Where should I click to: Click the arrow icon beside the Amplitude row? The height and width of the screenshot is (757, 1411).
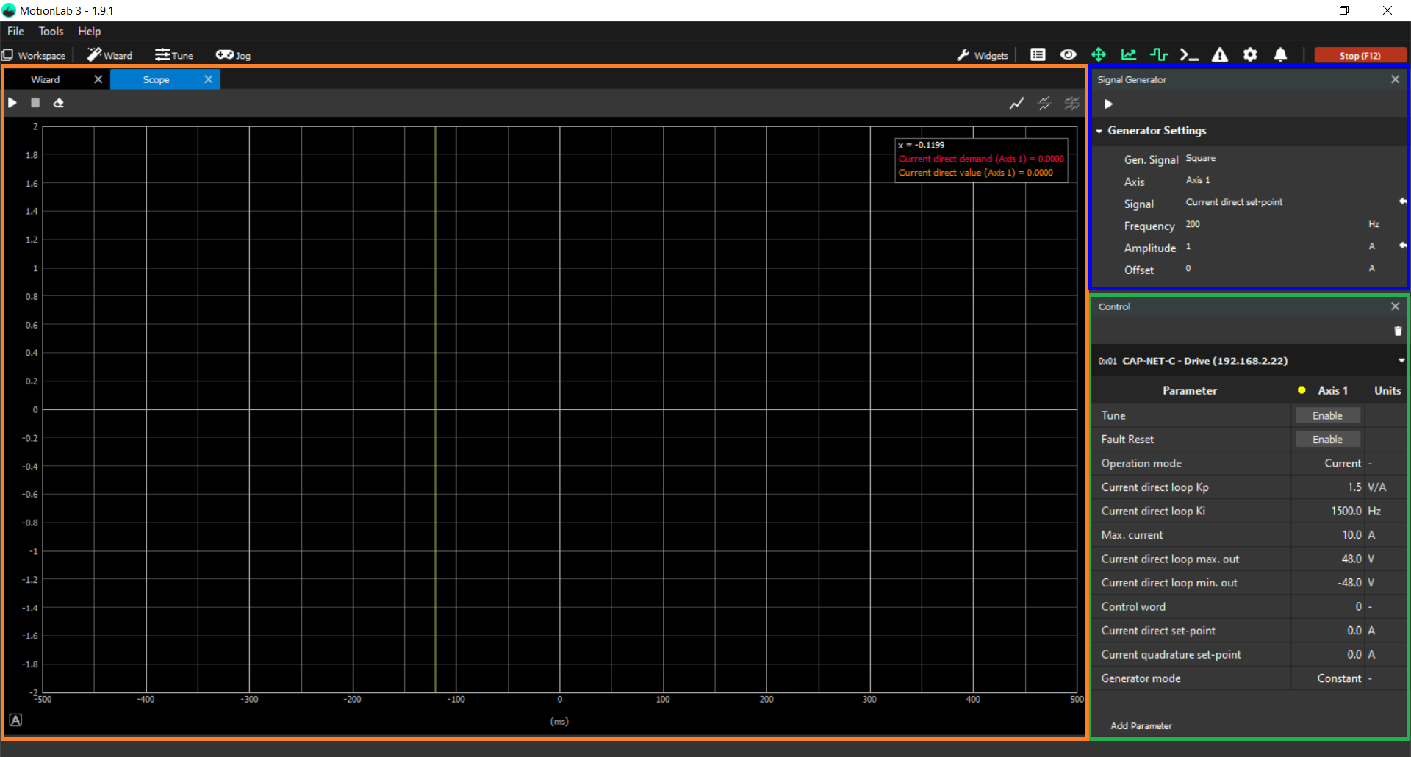pos(1402,245)
